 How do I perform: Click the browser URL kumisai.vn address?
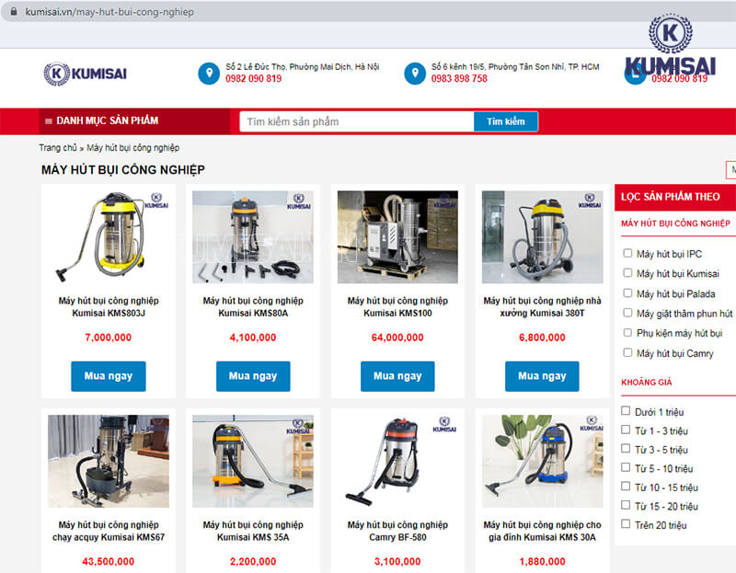(109, 12)
